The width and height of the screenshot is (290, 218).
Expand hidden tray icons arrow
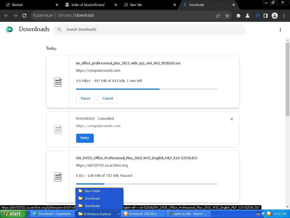click(264, 214)
